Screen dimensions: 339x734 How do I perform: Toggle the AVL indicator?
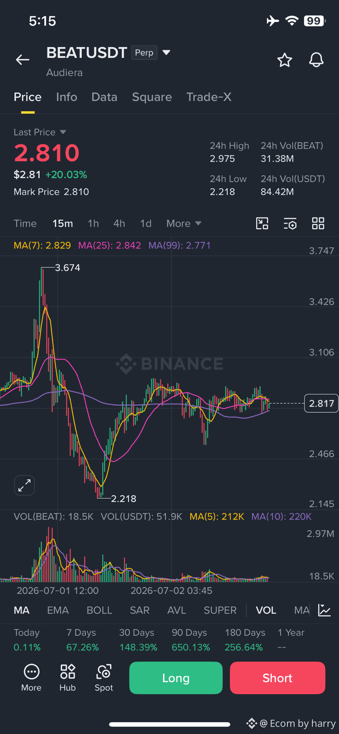point(176,610)
